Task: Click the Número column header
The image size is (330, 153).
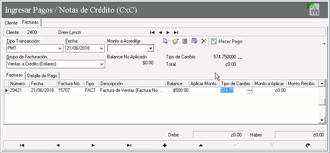Action: point(19,84)
